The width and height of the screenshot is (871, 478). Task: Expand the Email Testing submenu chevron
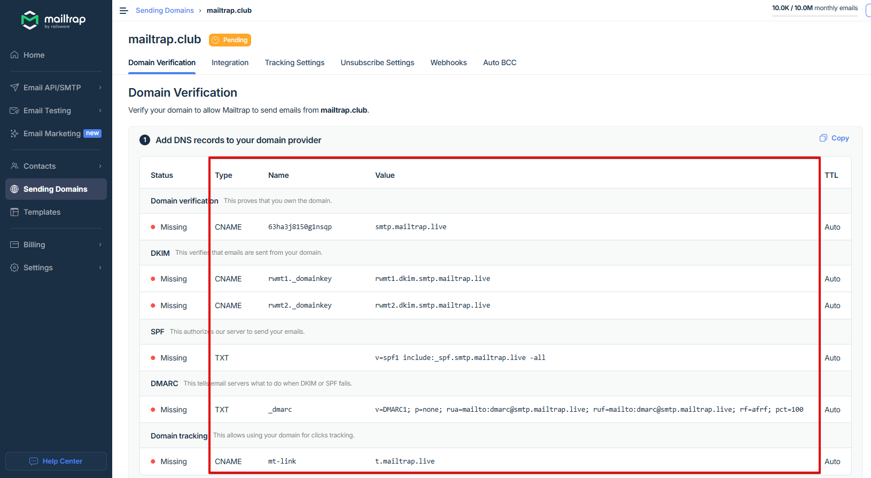click(x=100, y=111)
